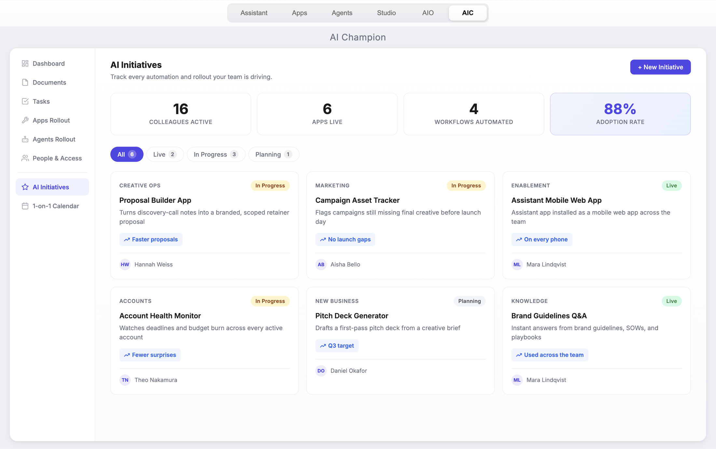The image size is (716, 449).
Task: Click the Used across the team tag
Action: click(550, 355)
